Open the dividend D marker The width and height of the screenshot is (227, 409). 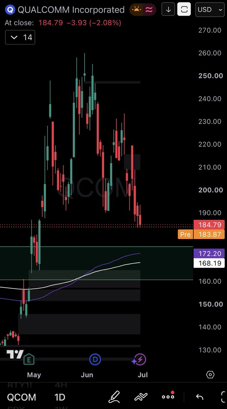[95, 359]
